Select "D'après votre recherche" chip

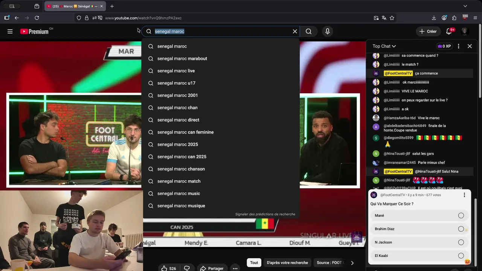pyautogui.click(x=287, y=263)
